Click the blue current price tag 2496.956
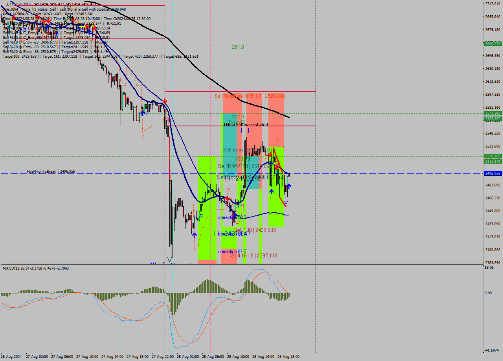 pyautogui.click(x=492, y=173)
